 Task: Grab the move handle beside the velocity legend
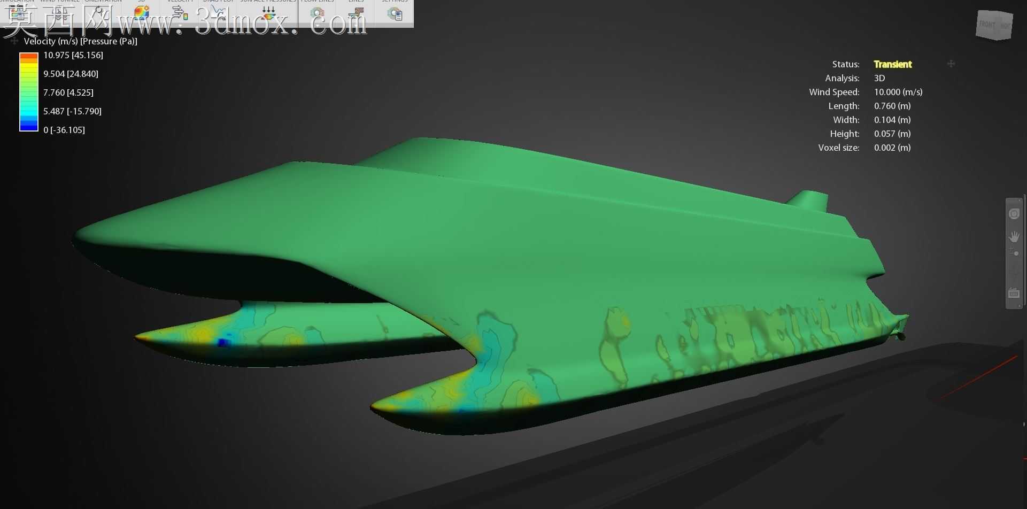[14, 41]
